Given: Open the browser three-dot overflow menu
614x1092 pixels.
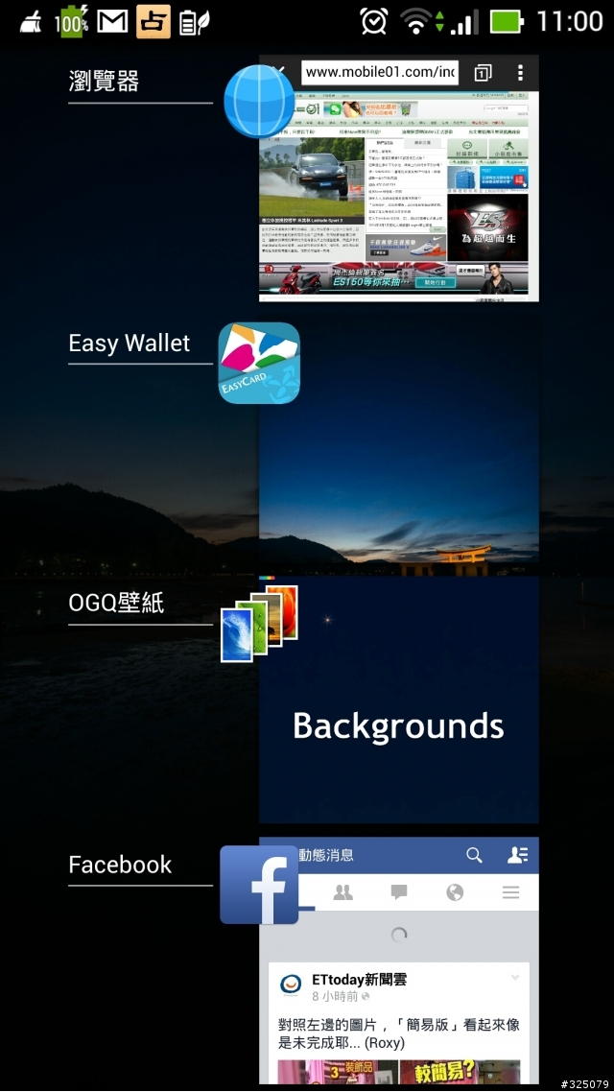Looking at the screenshot, I should click(520, 72).
